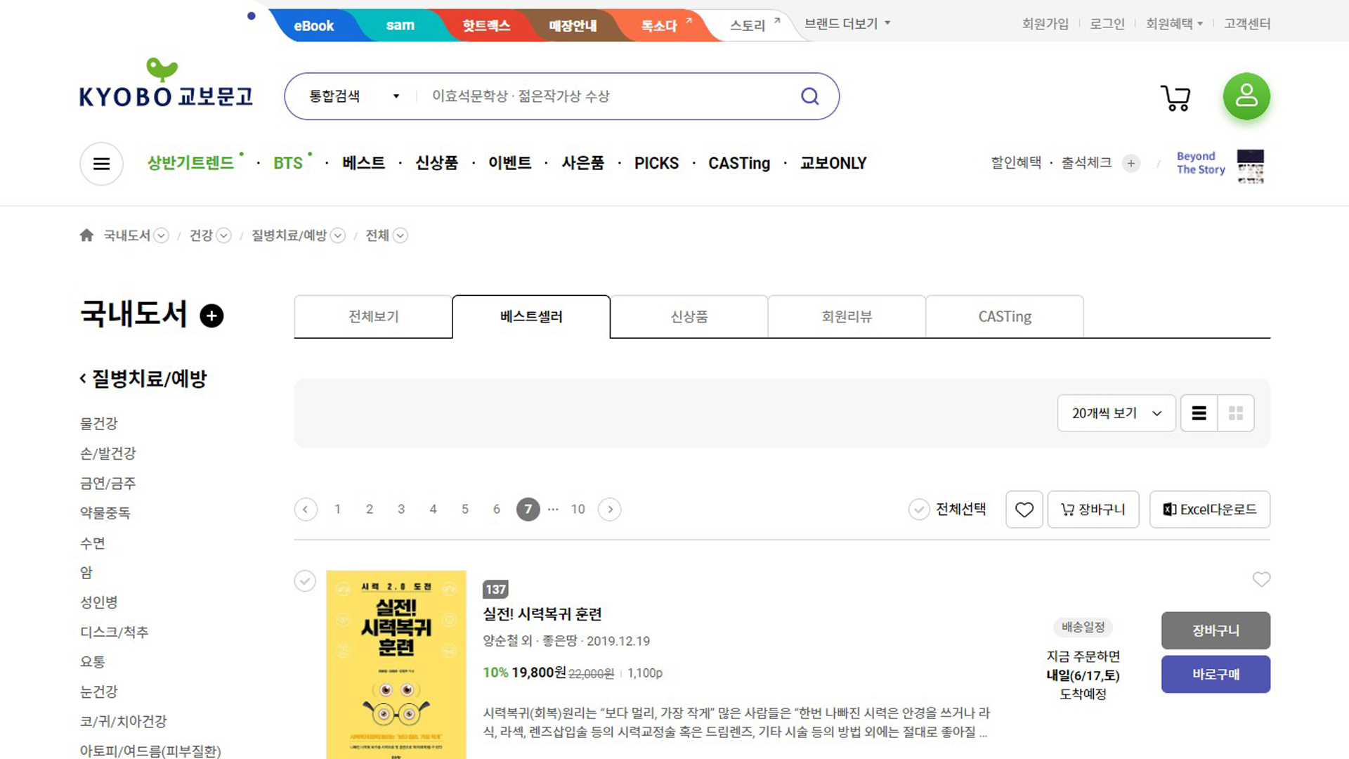The width and height of the screenshot is (1349, 759).
Task: Toggle the 전체선택 checkbox
Action: tap(919, 510)
